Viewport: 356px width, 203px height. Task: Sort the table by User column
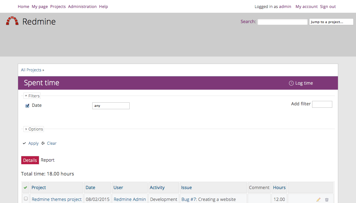pos(118,188)
